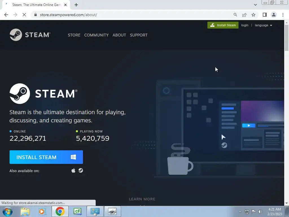This screenshot has width=289, height=217.
Task: Click the scrollbar down arrow
Action: tap(286, 203)
